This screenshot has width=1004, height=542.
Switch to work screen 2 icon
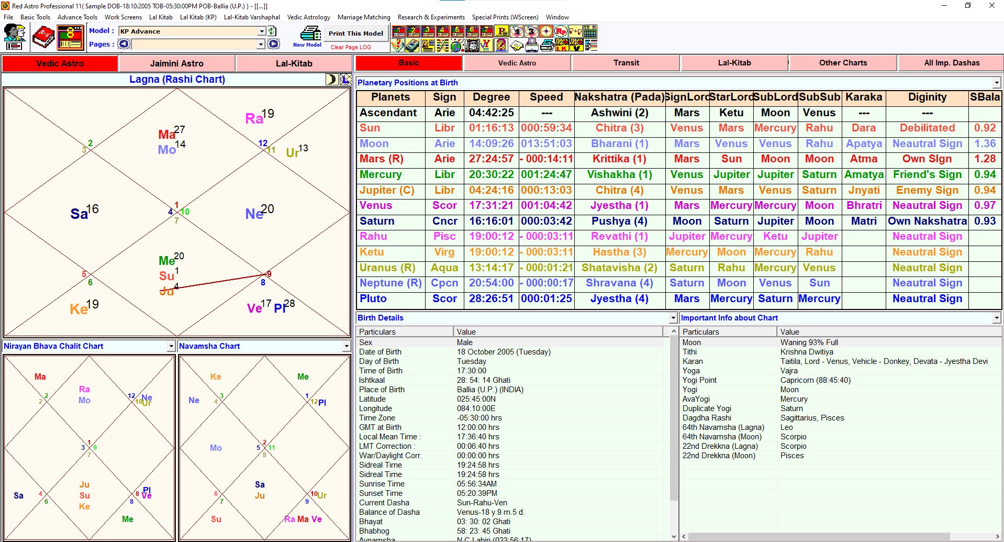point(413,31)
